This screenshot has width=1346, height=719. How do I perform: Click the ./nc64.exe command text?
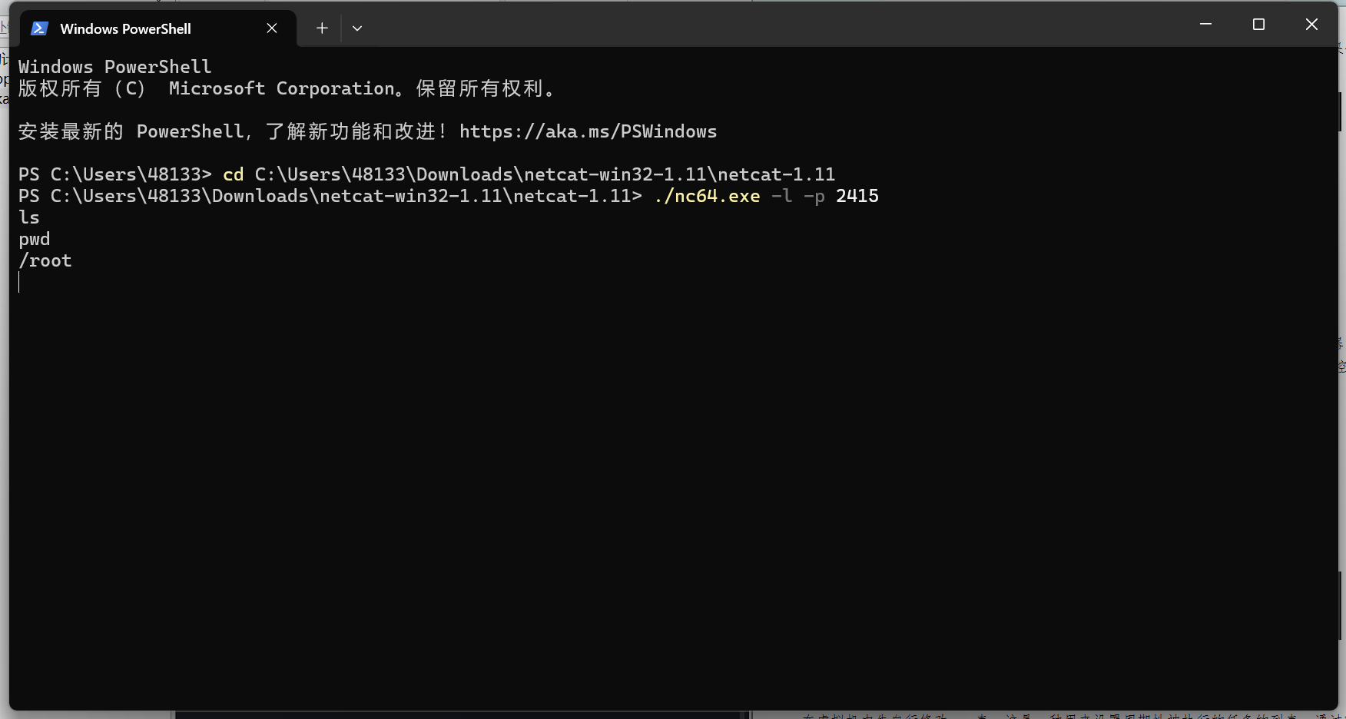(x=707, y=196)
